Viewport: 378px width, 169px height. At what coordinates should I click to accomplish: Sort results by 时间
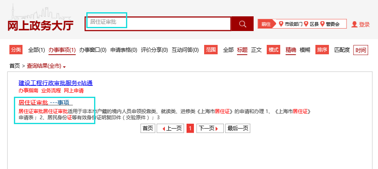360,50
